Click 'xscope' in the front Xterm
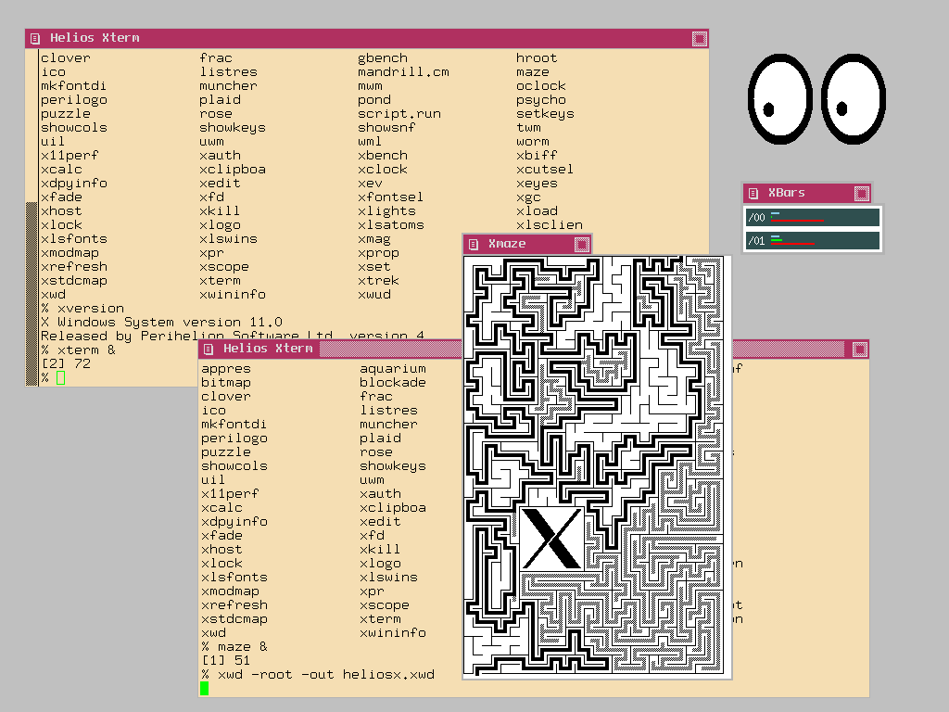This screenshot has width=949, height=712. (385, 605)
